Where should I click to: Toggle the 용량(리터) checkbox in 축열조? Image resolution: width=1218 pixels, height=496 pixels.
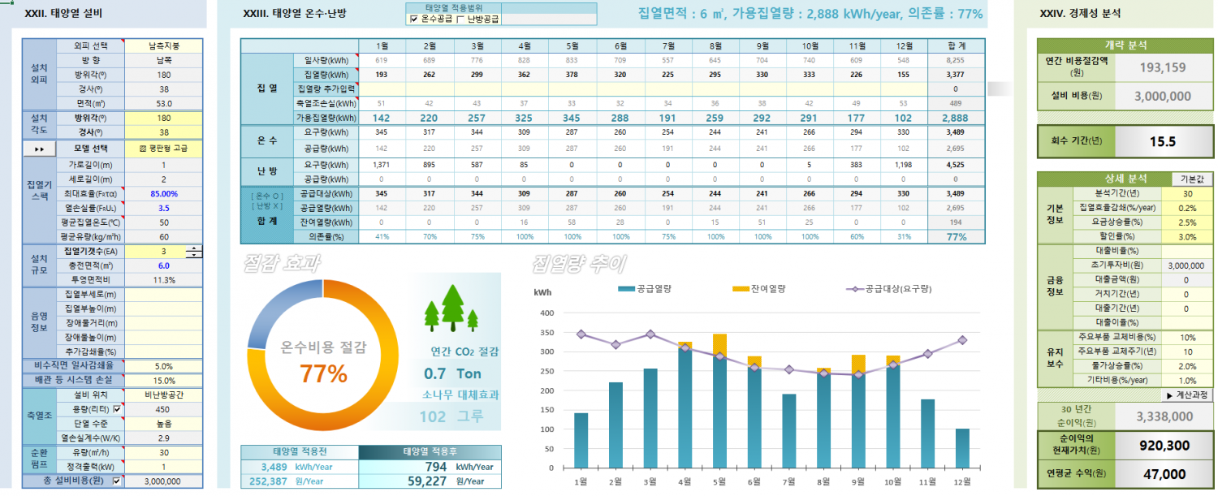(117, 409)
